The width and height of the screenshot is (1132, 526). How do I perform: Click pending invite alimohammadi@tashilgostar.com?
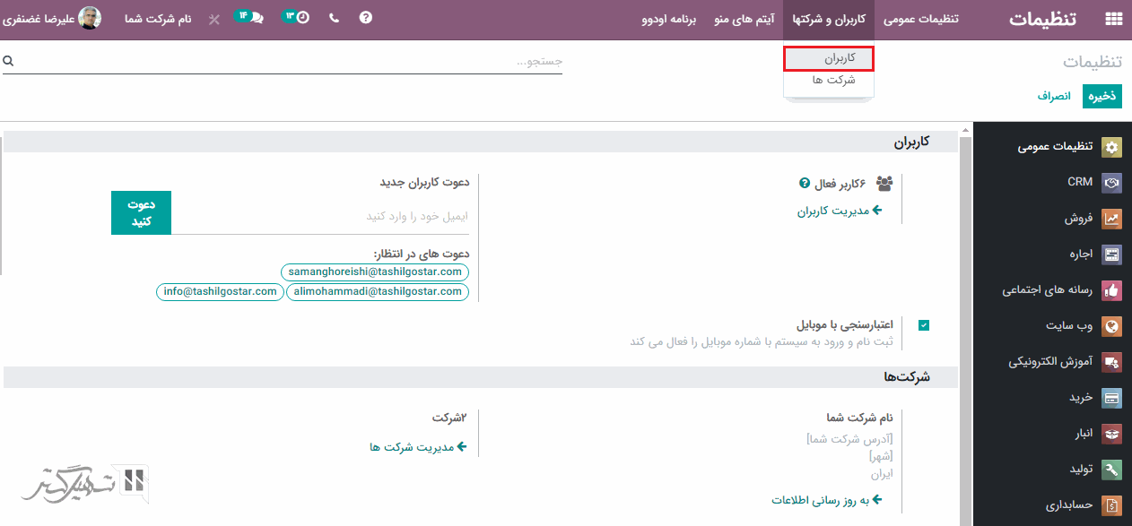click(378, 291)
